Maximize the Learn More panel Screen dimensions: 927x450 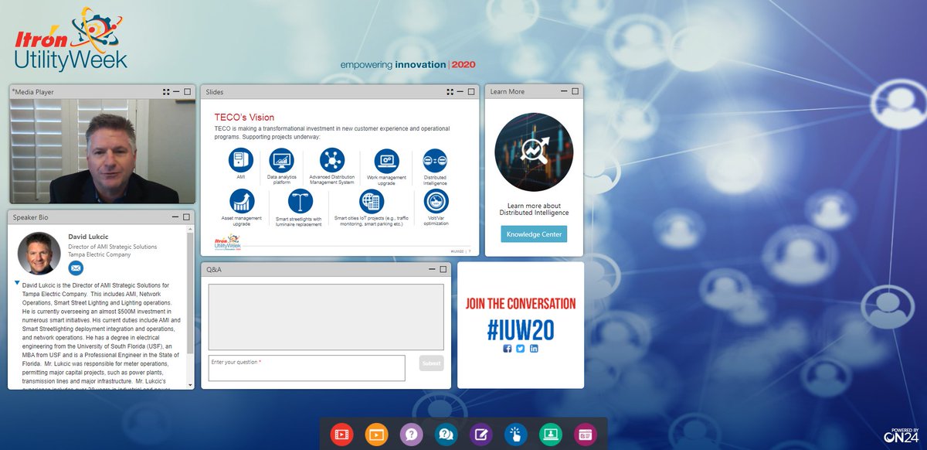click(576, 91)
